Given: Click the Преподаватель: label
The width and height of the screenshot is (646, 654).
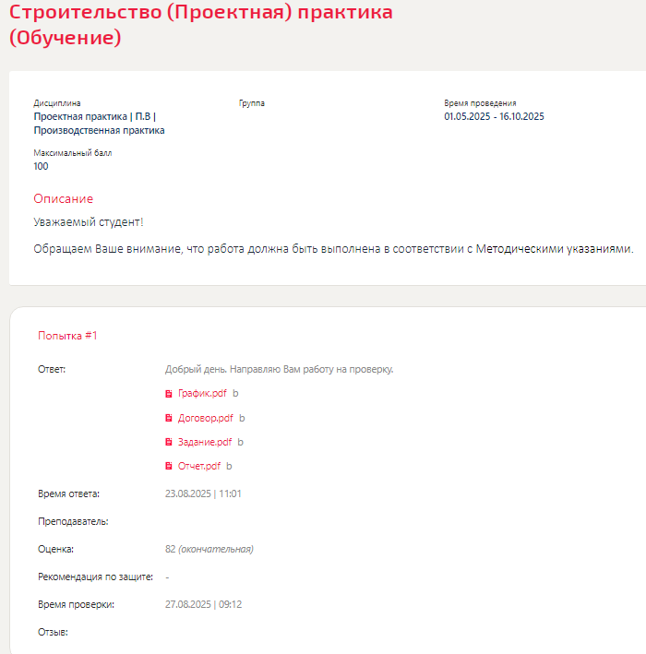Looking at the screenshot, I should (x=73, y=521).
